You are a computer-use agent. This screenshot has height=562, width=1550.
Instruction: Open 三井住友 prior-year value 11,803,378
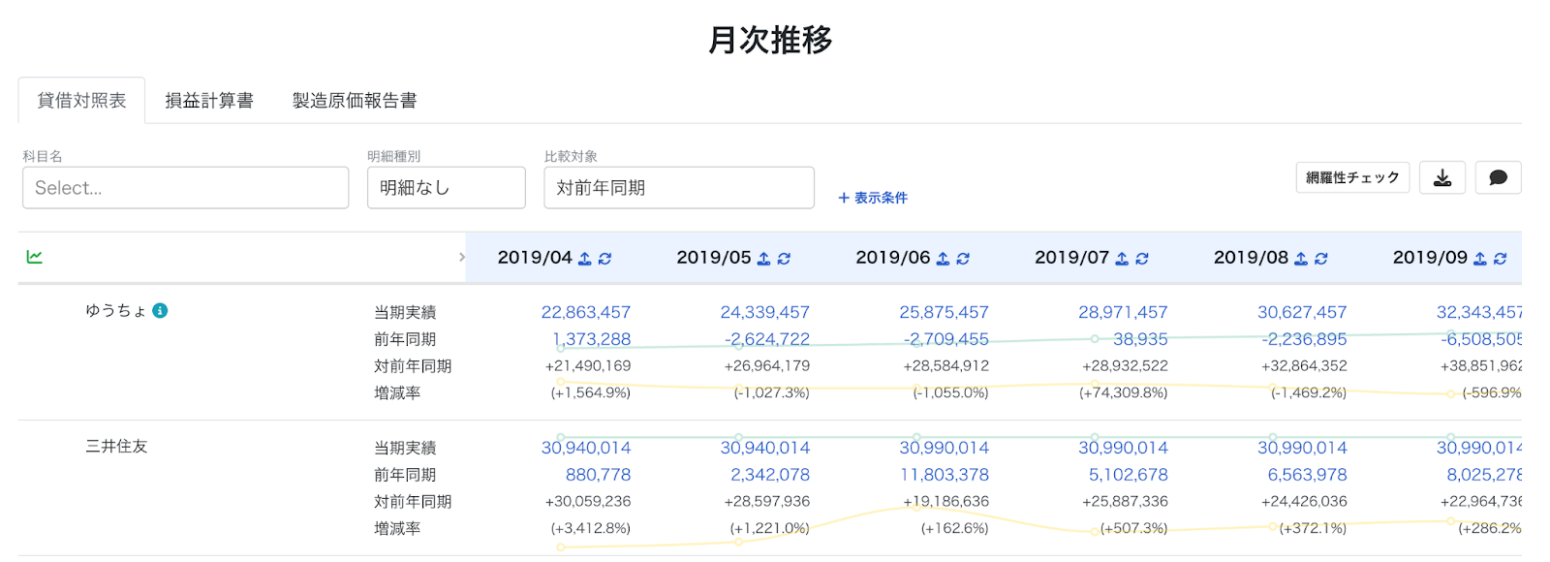[x=945, y=475]
